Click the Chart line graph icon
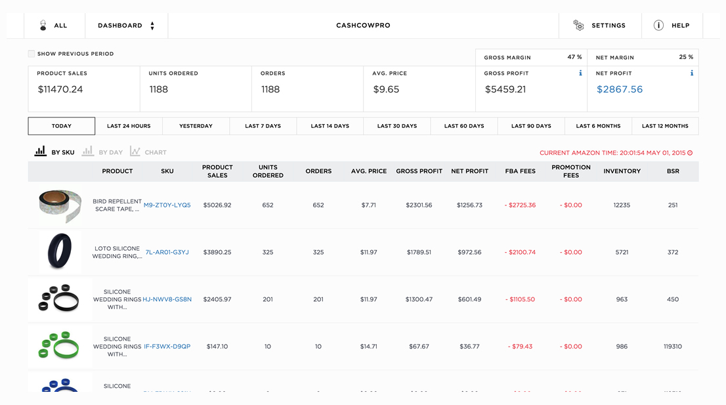 click(x=135, y=151)
